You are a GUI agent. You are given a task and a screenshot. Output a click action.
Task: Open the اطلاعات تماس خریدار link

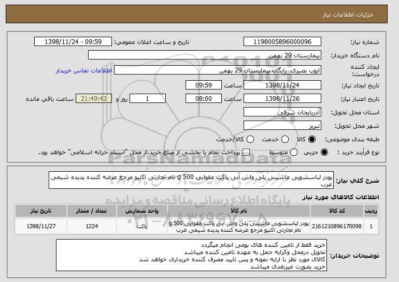84,70
